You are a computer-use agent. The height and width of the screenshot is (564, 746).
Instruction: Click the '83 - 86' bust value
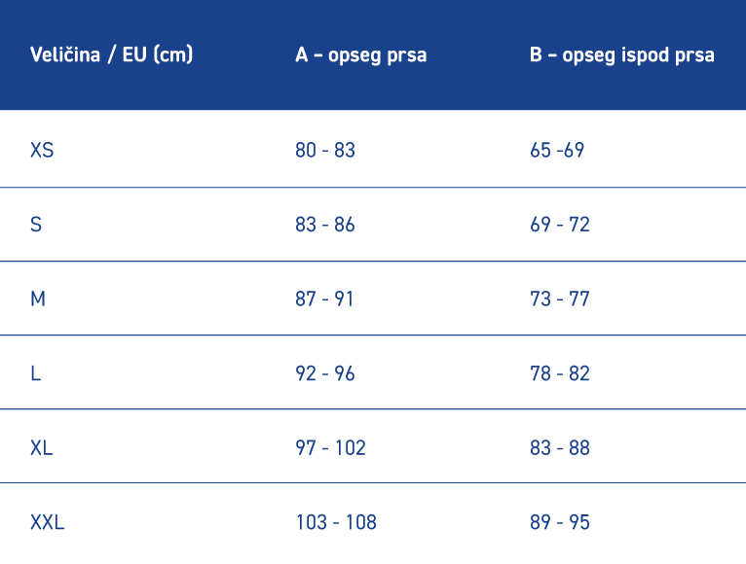click(x=325, y=225)
